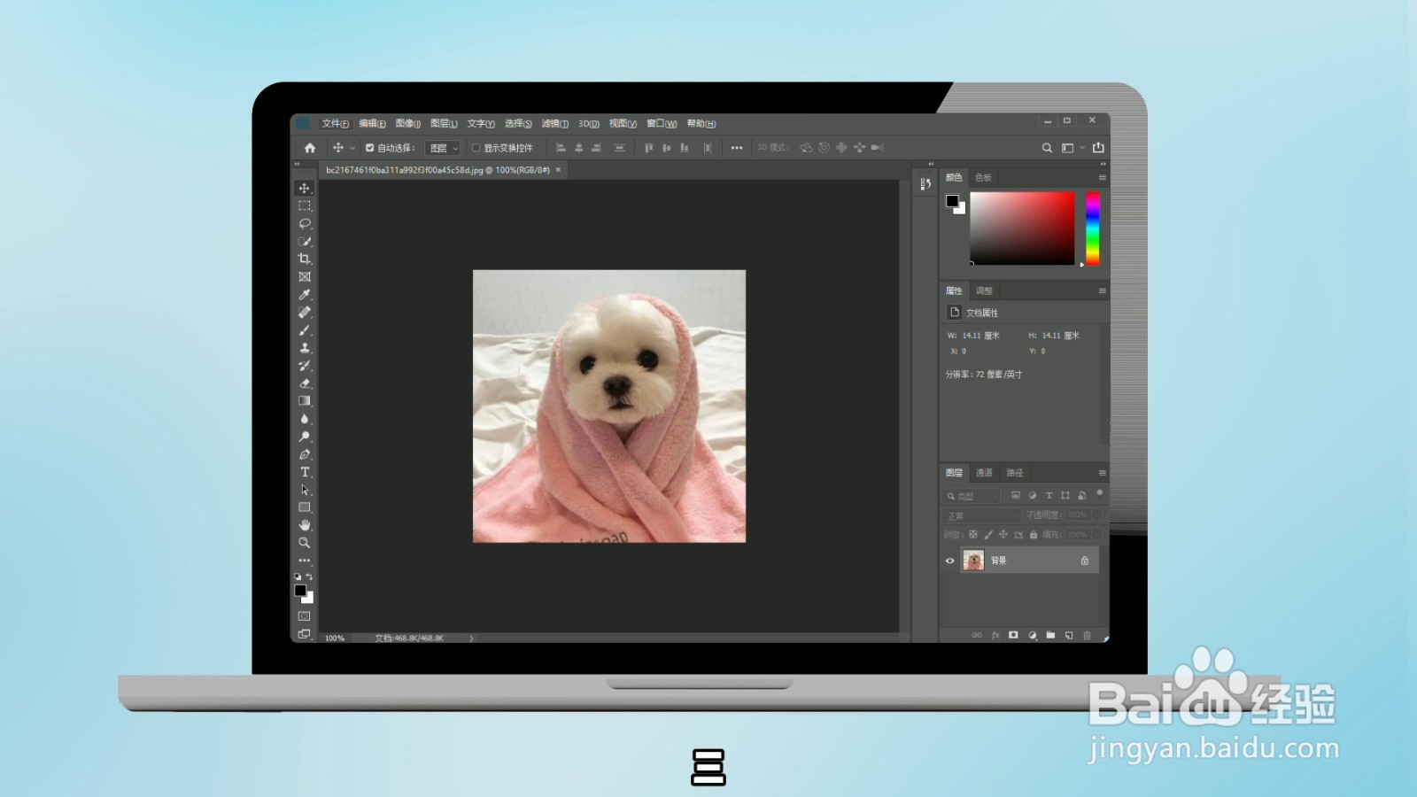Screen dimensions: 1417x797
Task: Select the Lasso tool
Action: [x=305, y=223]
